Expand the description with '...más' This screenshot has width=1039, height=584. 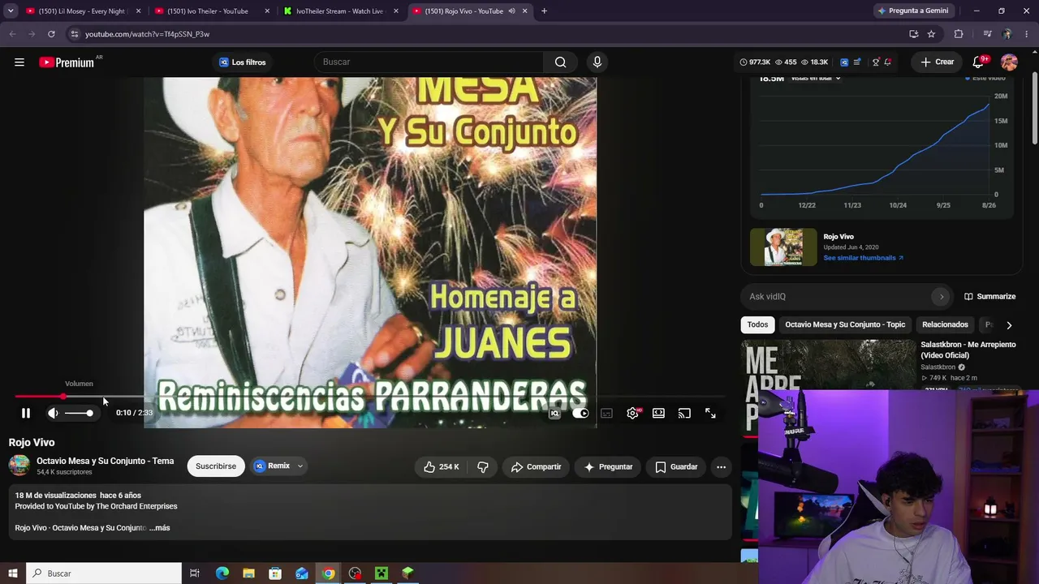coord(159,528)
